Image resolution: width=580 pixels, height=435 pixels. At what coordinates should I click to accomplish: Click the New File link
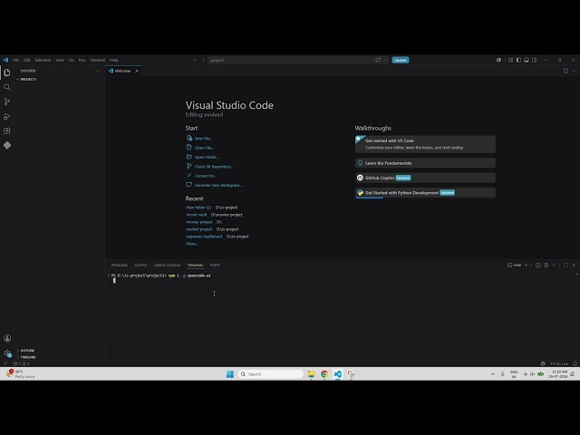click(203, 139)
